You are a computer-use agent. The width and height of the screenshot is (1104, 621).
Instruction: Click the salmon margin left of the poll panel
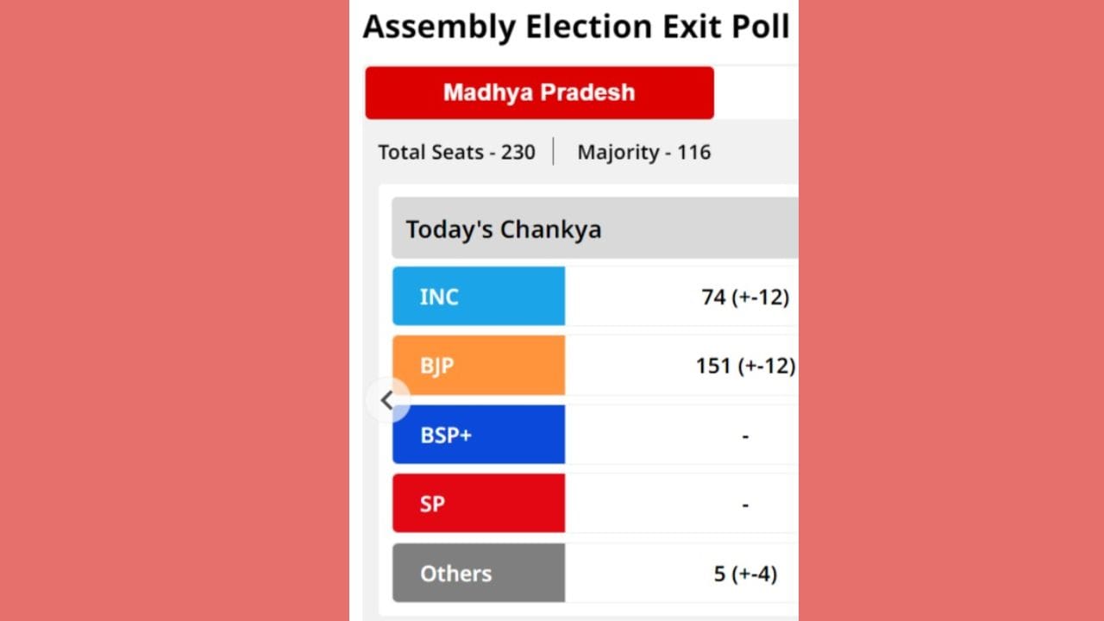pyautogui.click(x=172, y=310)
